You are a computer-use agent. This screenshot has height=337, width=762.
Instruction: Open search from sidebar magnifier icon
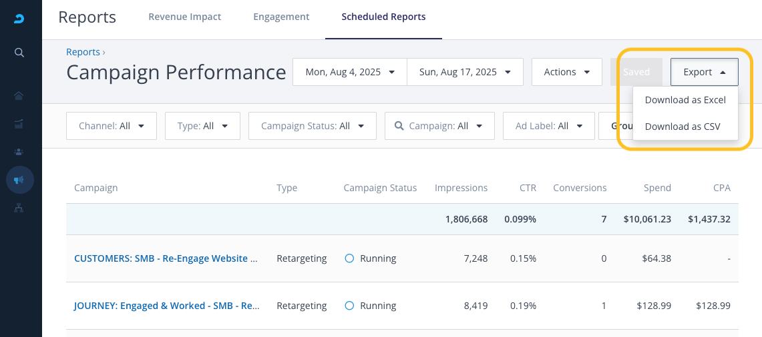pyautogui.click(x=19, y=53)
